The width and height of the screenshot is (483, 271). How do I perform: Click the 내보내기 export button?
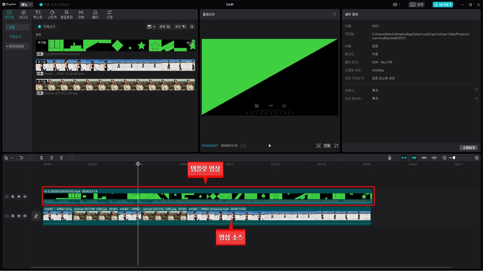443,5
